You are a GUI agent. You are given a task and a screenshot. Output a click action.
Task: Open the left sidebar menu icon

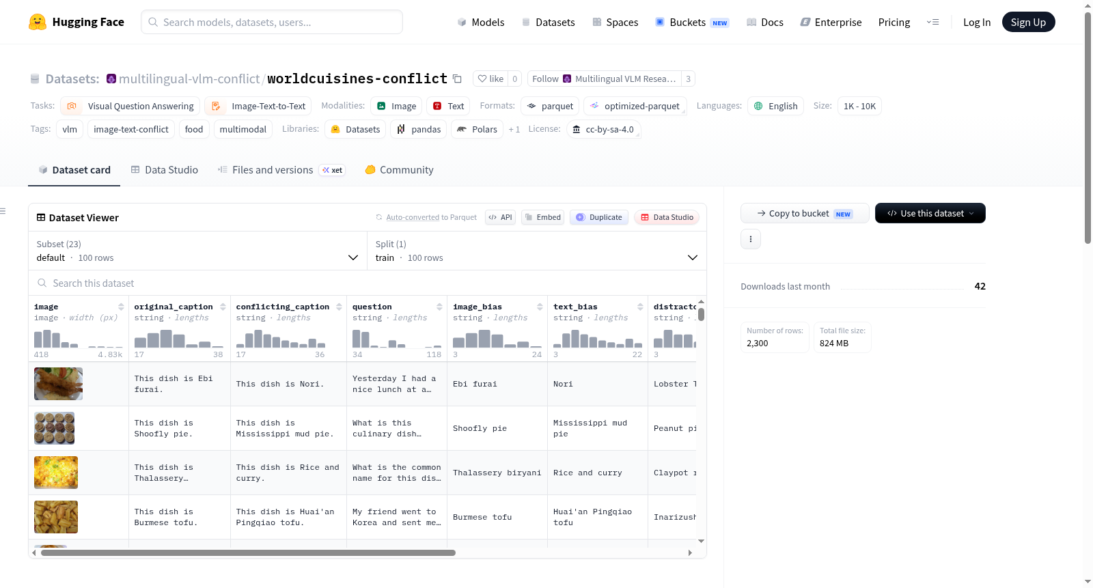(3, 211)
